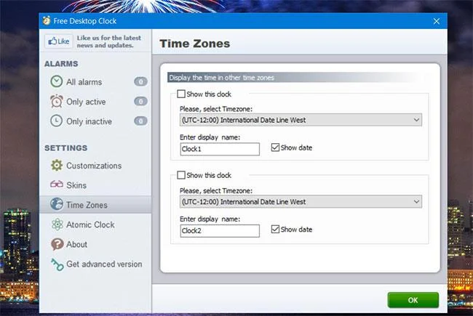The image size is (473, 316).
Task: Click the 'Like us for the latest news' text
Action: point(109,41)
